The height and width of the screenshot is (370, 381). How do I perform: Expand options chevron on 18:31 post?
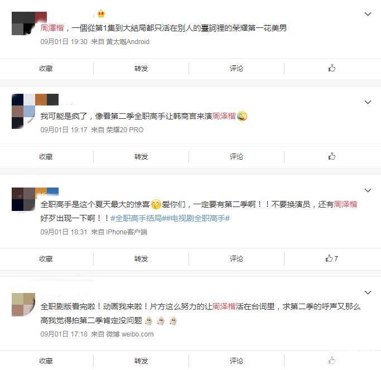[x=368, y=190]
